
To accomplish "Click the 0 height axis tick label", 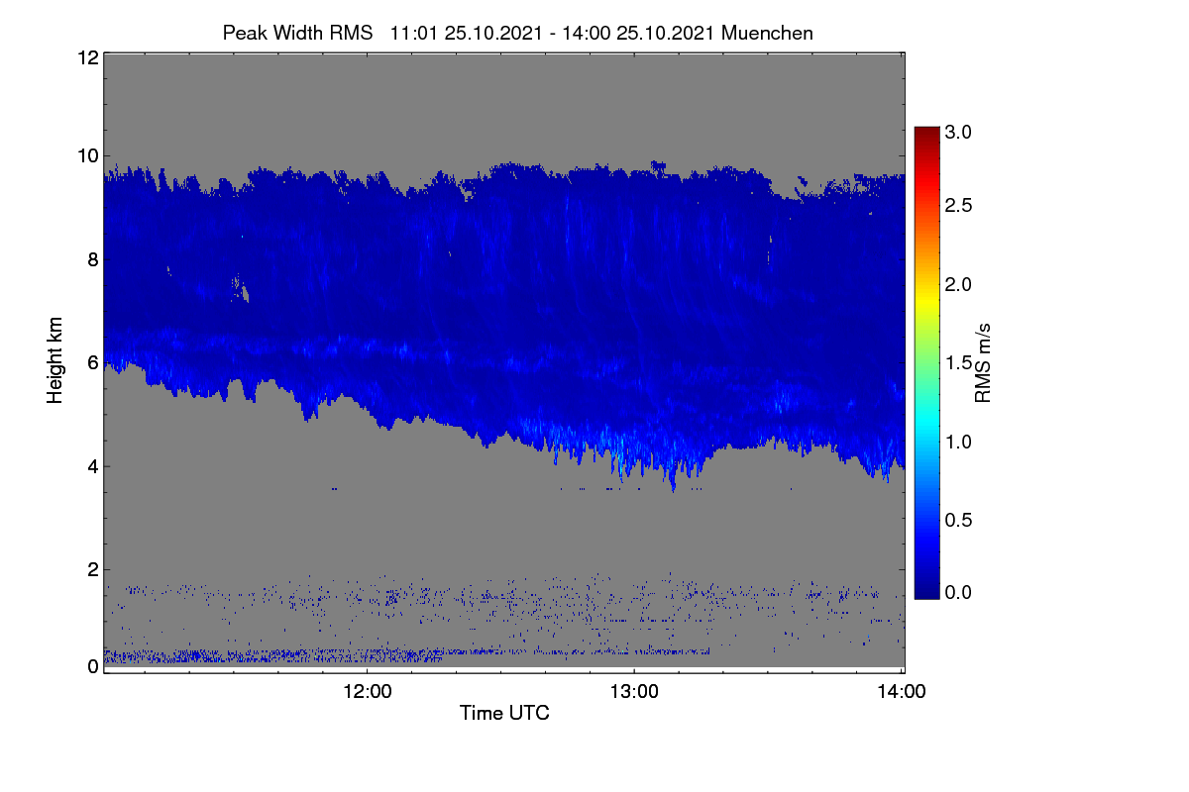I will [92, 666].
